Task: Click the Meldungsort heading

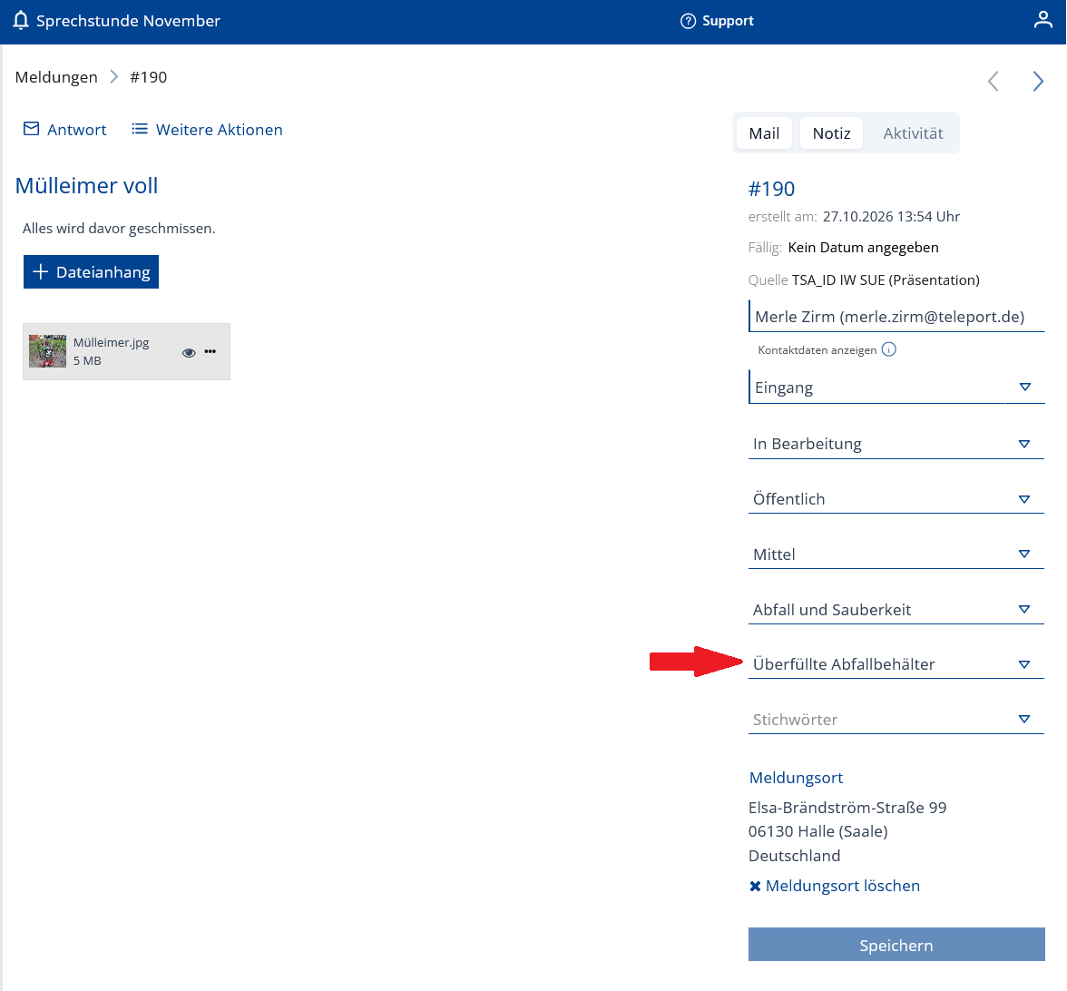Action: (796, 777)
